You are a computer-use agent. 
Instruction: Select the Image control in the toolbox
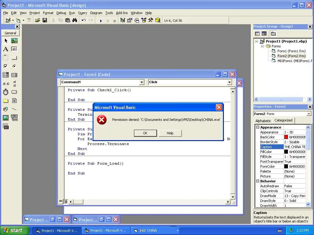tap(6, 118)
